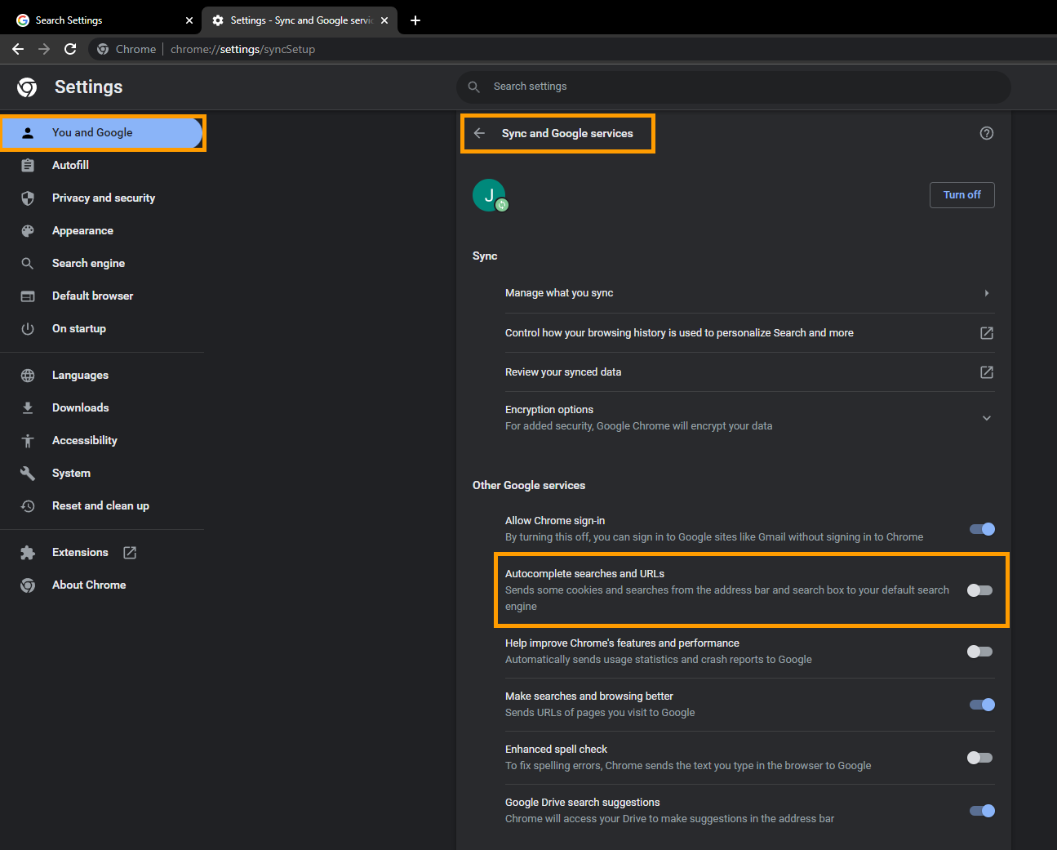This screenshot has height=850, width=1057.
Task: Open Reset and clean up section
Action: [x=102, y=505]
